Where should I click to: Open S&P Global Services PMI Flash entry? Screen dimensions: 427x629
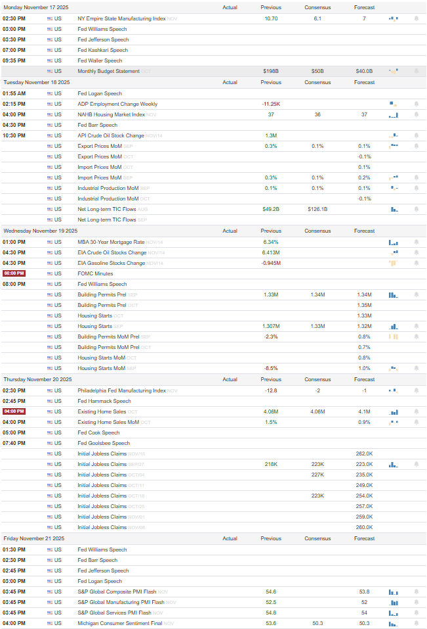pyautogui.click(x=114, y=613)
